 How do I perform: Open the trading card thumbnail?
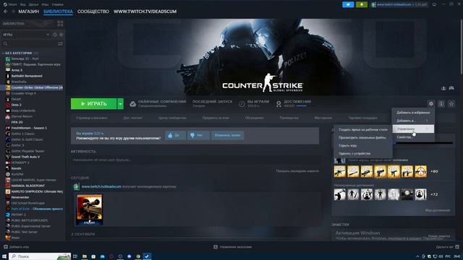point(90,209)
